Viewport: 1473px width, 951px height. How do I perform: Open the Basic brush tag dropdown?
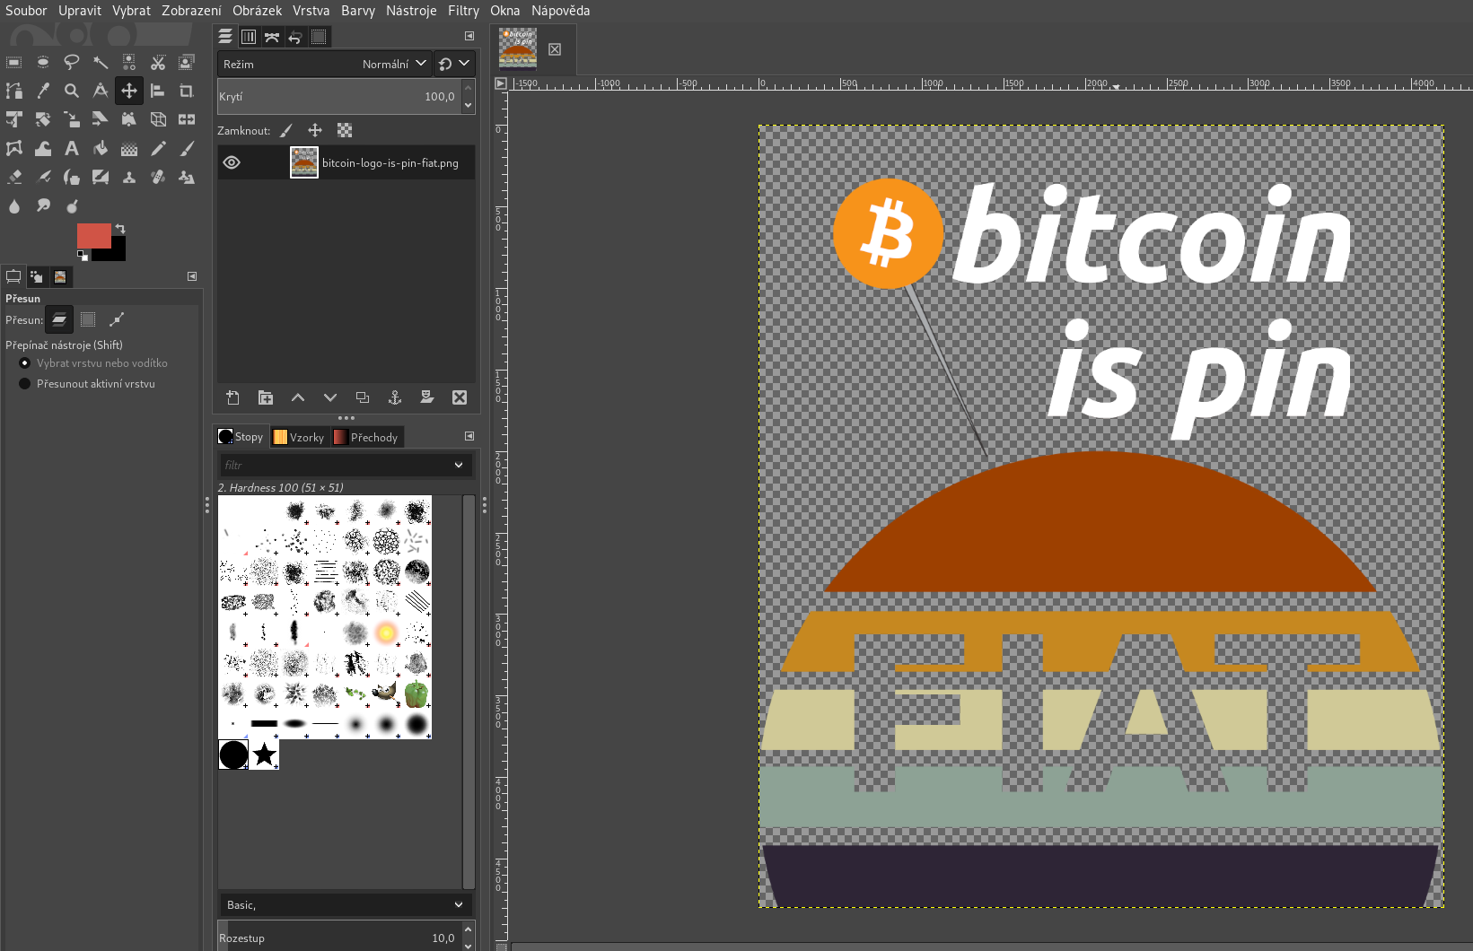[x=346, y=904]
